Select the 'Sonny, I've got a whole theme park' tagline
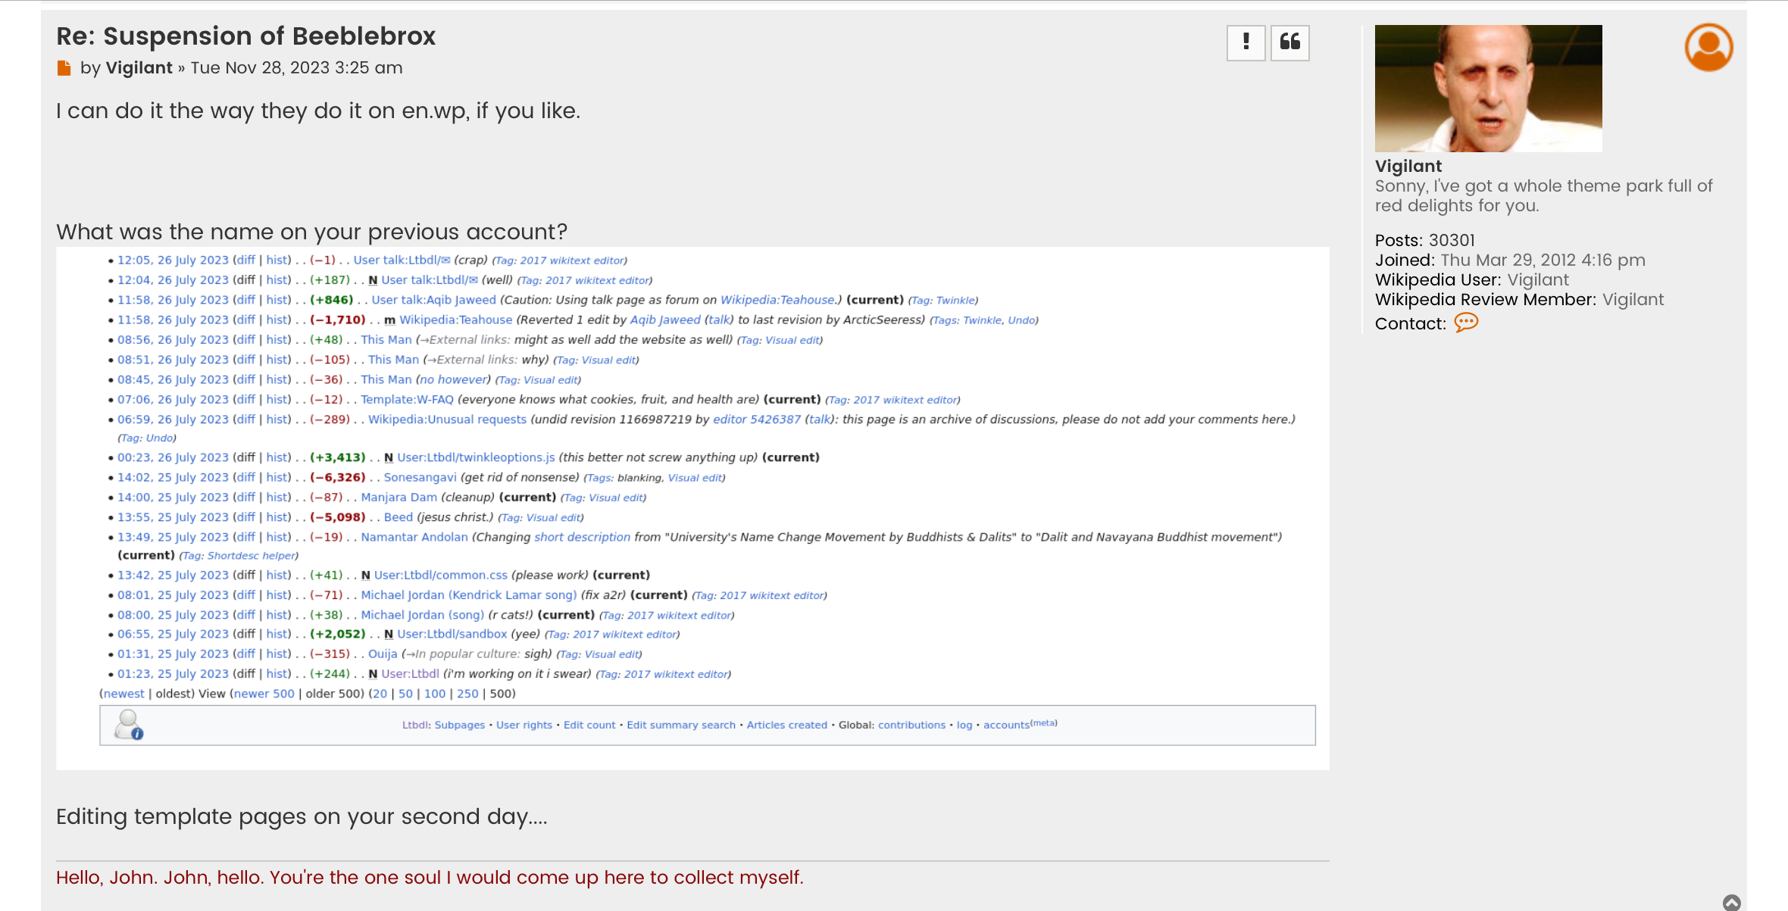 (x=1543, y=196)
